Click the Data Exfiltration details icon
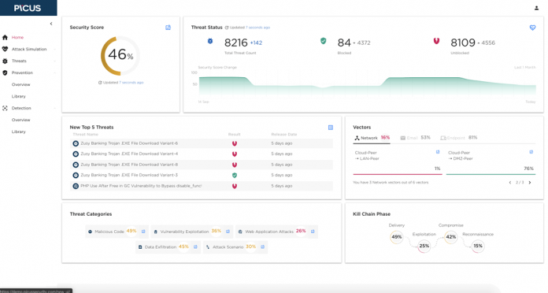 [x=195, y=247]
